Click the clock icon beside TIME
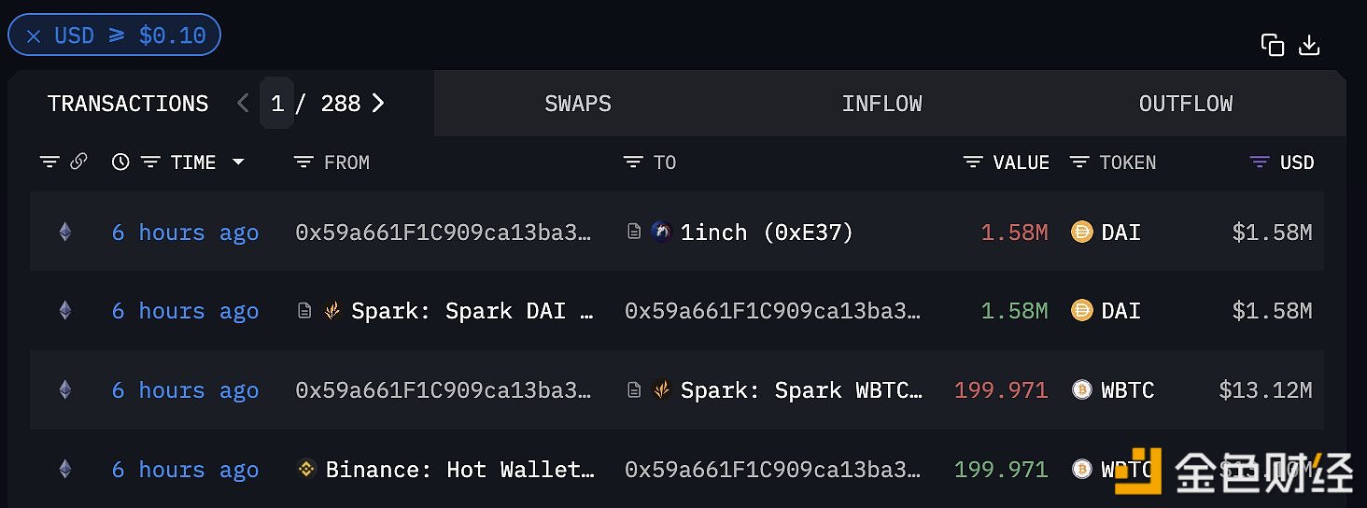1367x508 pixels. tap(120, 162)
